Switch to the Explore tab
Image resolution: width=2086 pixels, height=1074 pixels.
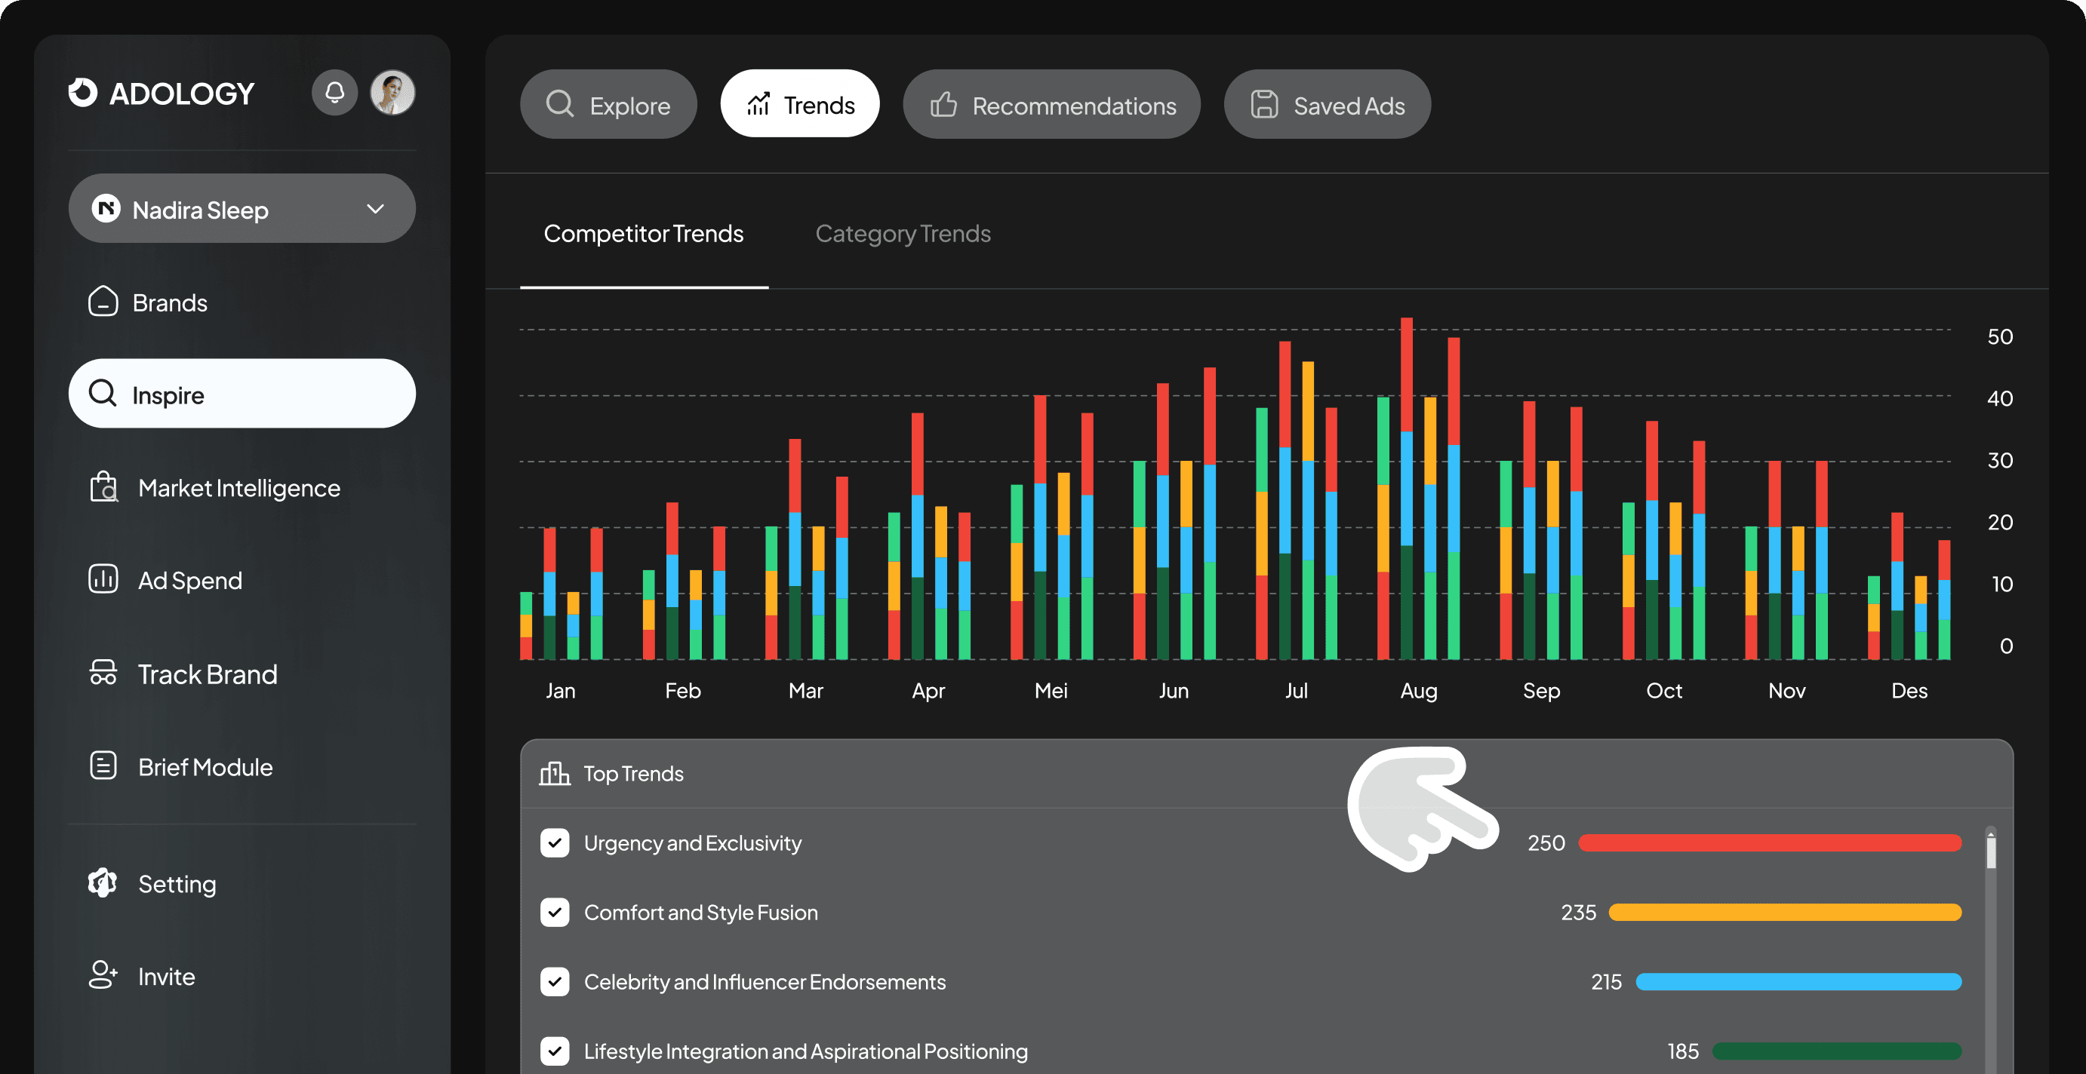608,104
